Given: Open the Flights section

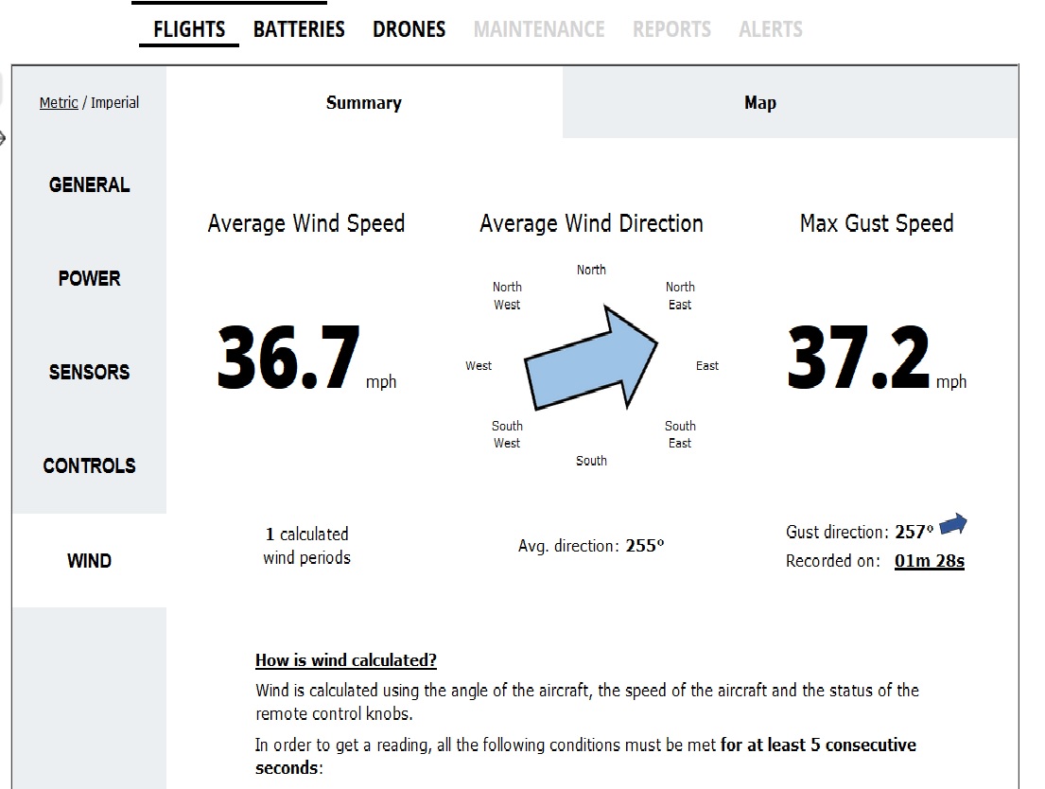Looking at the screenshot, I should 189,29.
